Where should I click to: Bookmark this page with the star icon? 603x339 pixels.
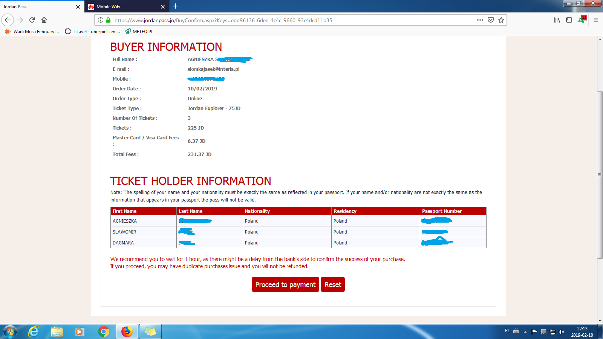(501, 20)
